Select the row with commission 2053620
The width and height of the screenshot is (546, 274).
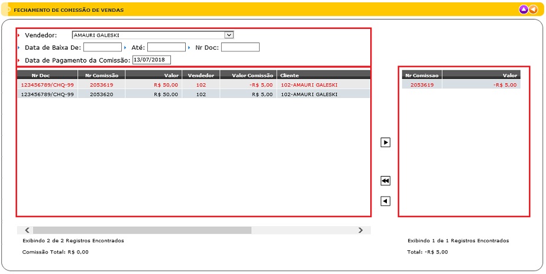101,94
